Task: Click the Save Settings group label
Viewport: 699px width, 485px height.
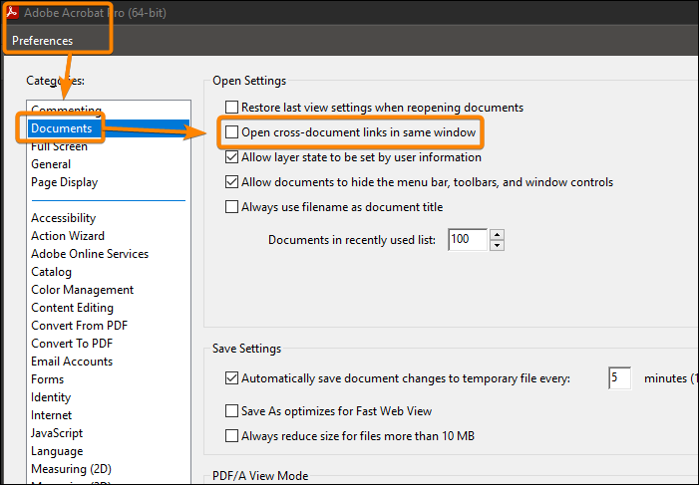Action: coord(246,349)
